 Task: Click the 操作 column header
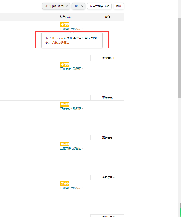click(x=107, y=17)
